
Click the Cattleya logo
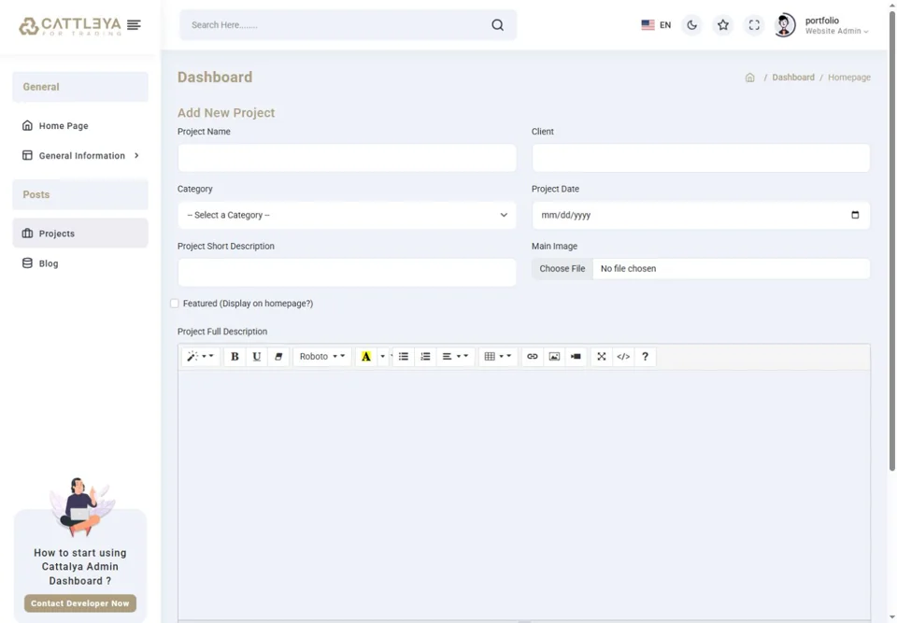[x=70, y=26]
